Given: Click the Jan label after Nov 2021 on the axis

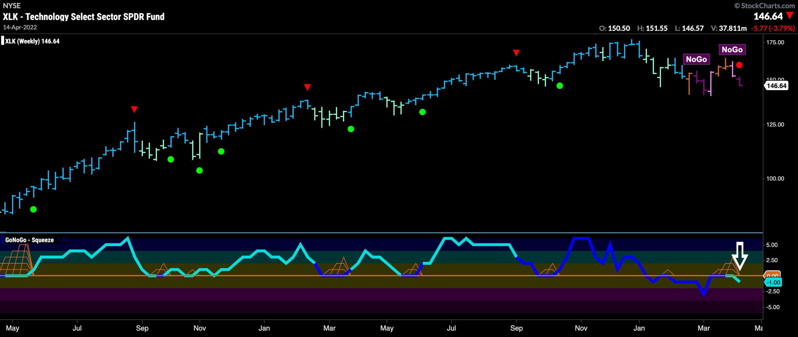Looking at the screenshot, I should tap(639, 328).
